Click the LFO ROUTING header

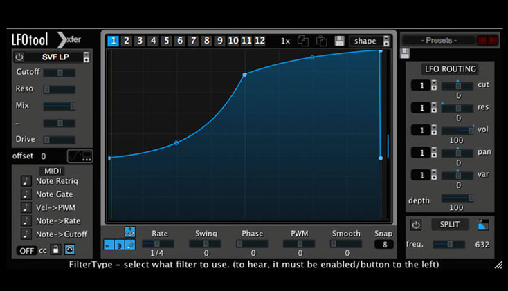[x=451, y=69]
